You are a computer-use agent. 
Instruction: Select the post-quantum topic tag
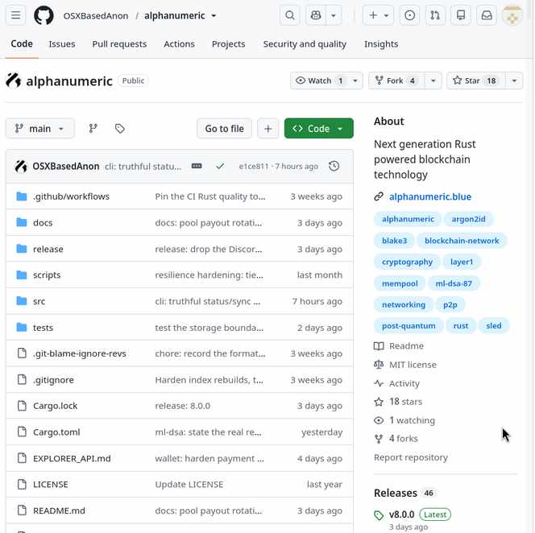pyautogui.click(x=409, y=325)
